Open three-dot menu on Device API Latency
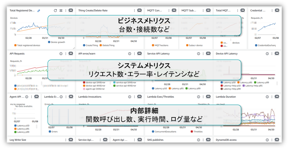 272,54
